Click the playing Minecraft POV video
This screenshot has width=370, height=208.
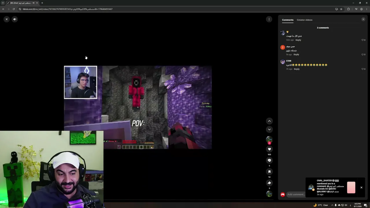point(138,107)
